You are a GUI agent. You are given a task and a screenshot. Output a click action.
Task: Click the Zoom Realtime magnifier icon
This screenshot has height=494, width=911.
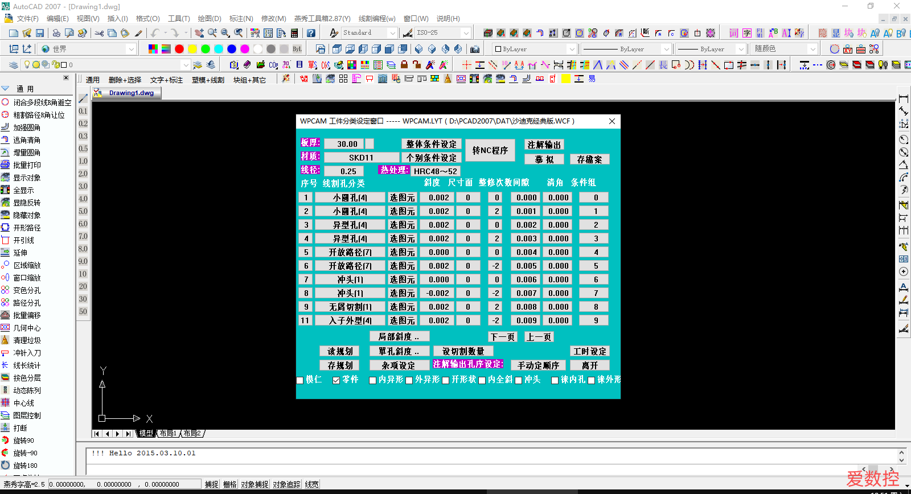[212, 33]
